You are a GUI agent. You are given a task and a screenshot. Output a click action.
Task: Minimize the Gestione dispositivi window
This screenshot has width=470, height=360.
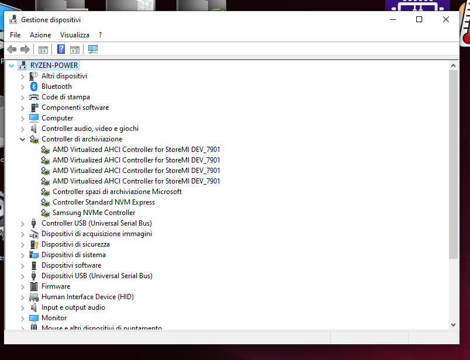[x=393, y=19]
